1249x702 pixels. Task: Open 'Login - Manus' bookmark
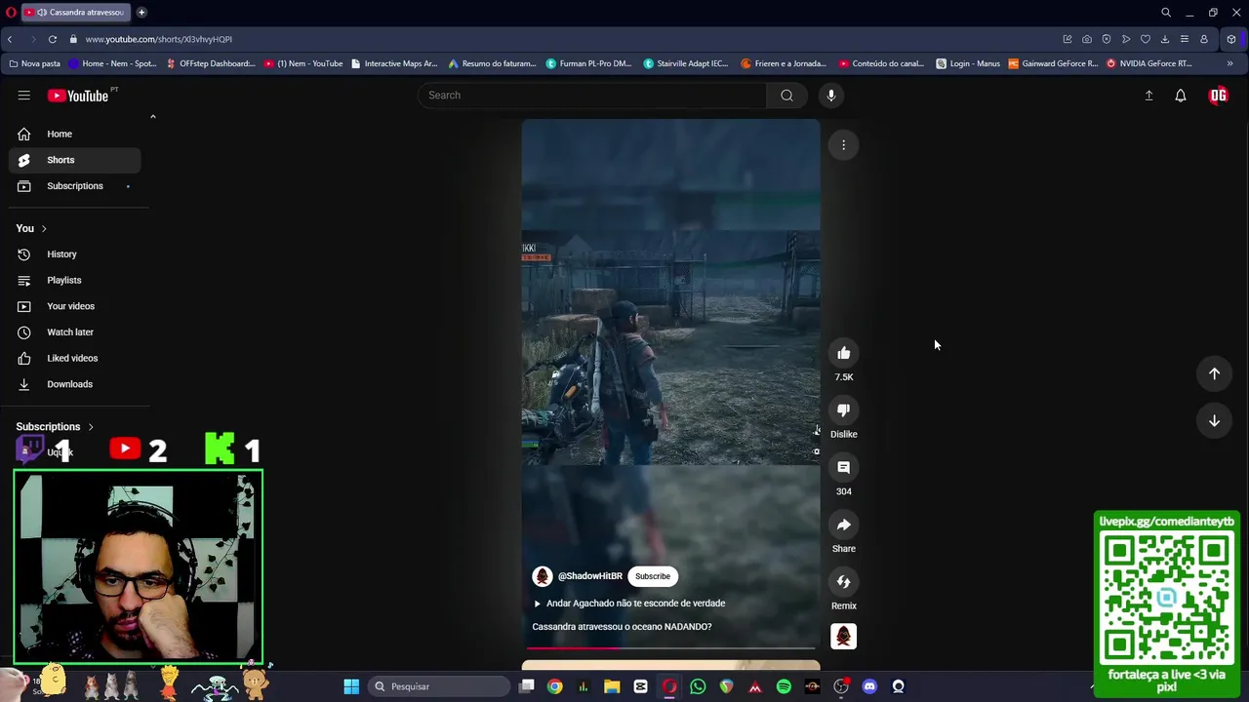point(968,63)
